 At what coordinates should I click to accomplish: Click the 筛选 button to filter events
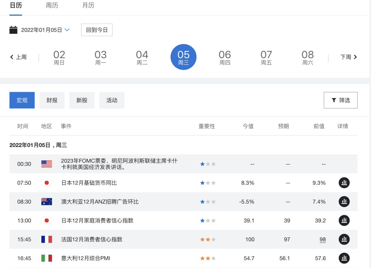point(340,100)
